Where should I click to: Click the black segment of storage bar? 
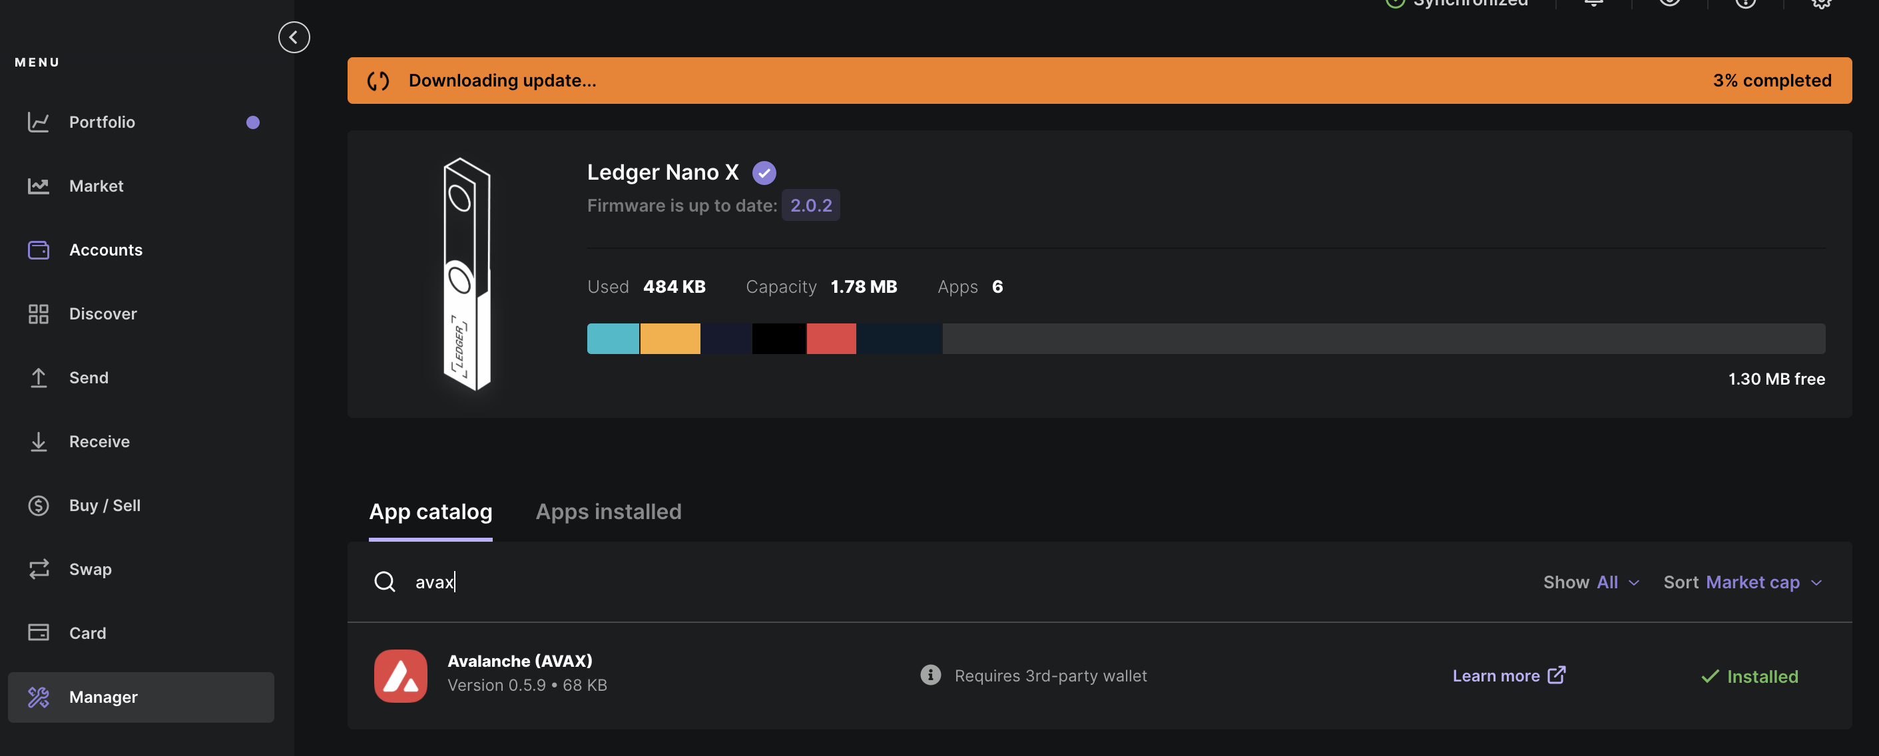[x=778, y=339]
